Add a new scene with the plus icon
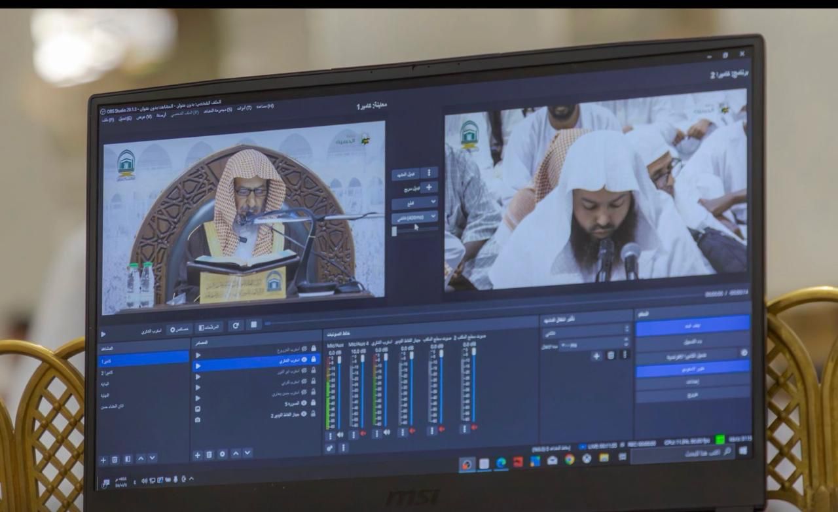The height and width of the screenshot is (512, 838). 103,460
